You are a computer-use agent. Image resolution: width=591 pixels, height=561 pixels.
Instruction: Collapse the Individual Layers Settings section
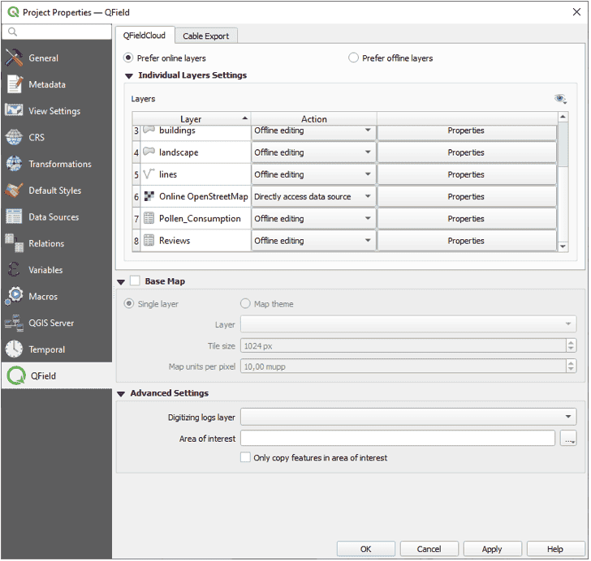pos(129,75)
